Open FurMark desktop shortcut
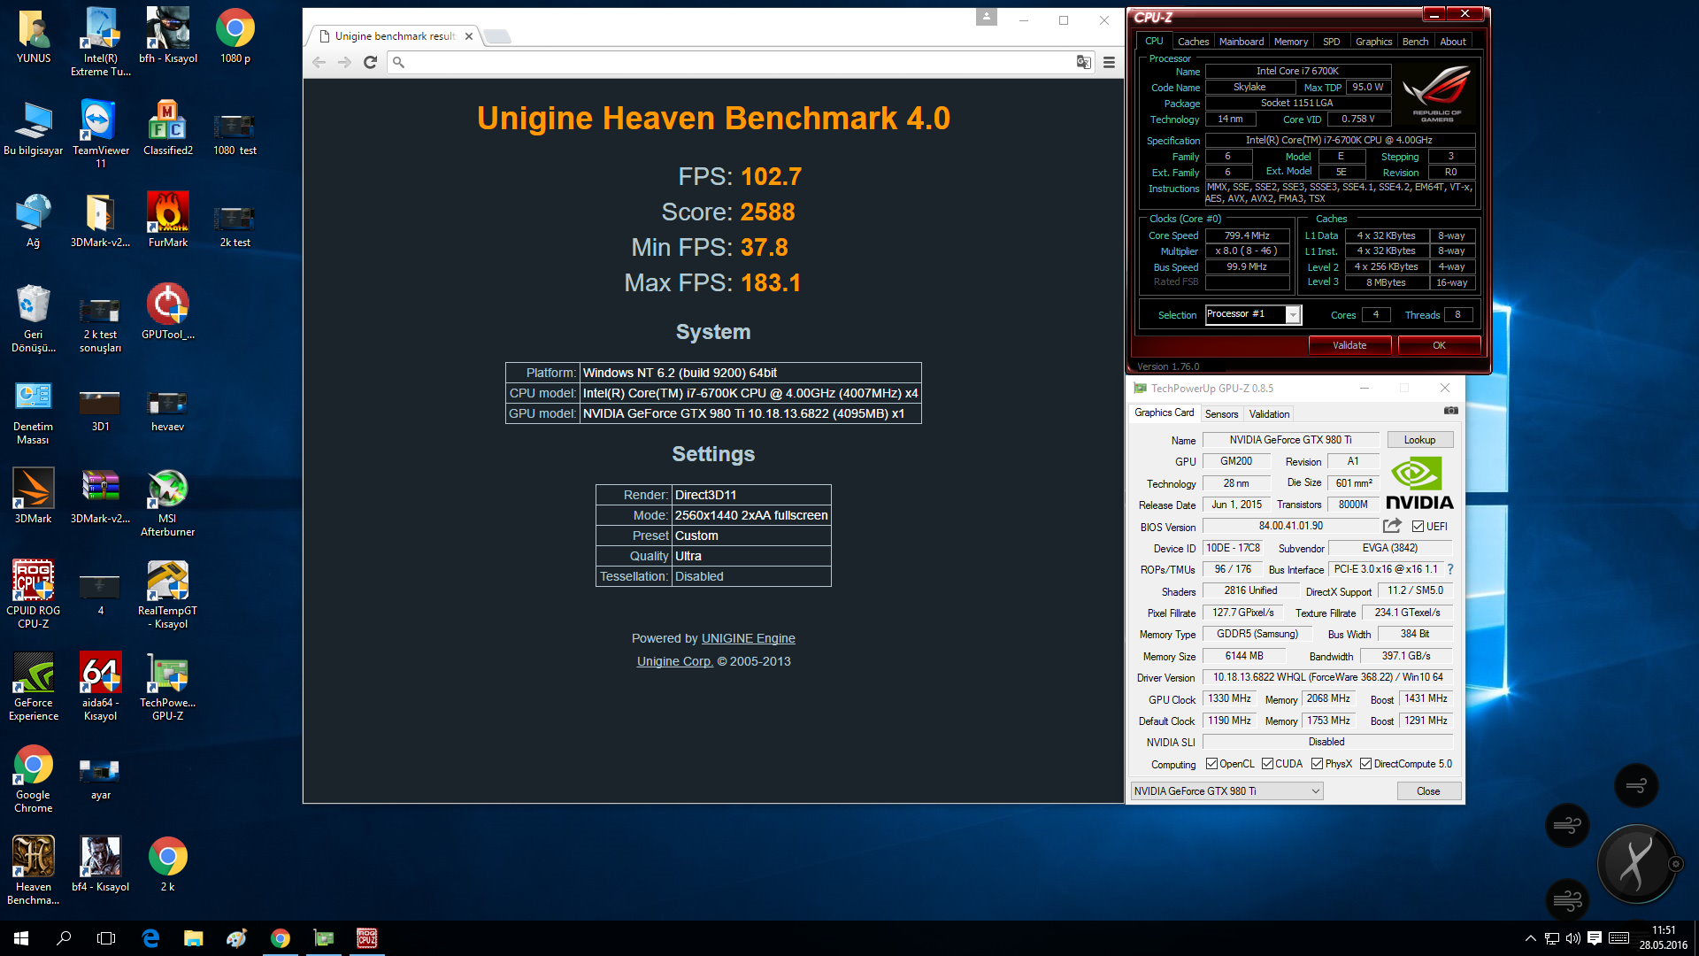 click(x=167, y=220)
